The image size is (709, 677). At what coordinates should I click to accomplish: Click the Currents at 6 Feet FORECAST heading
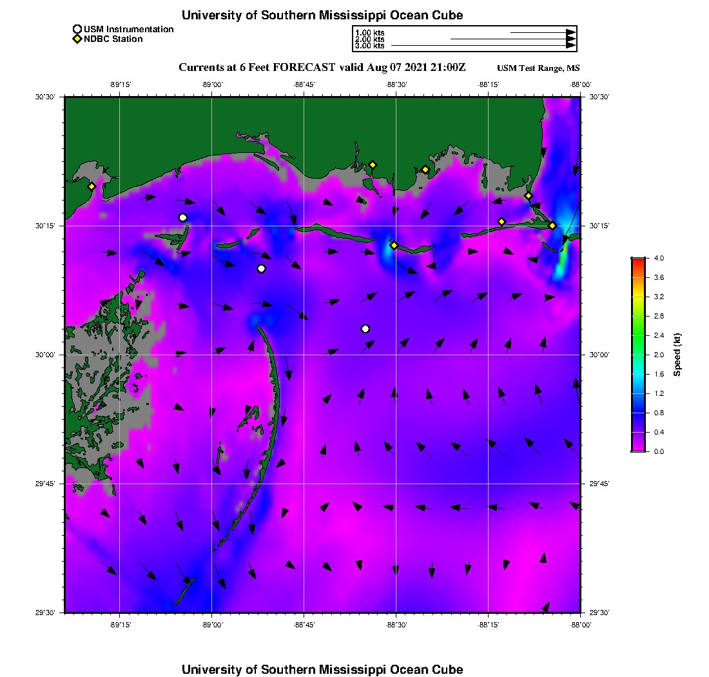[x=322, y=67]
